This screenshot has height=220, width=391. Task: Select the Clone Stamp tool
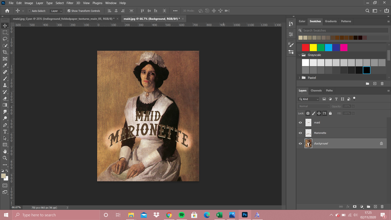coord(5,85)
